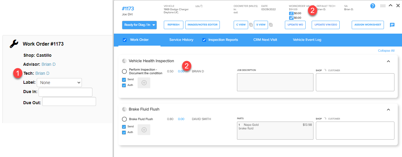Click the S VIEW button
The image size is (402, 157).
[x=261, y=25]
